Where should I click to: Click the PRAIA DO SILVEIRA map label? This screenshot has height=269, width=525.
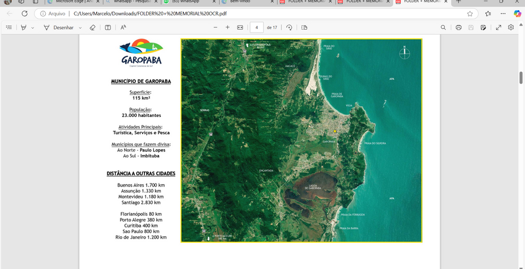point(375,143)
